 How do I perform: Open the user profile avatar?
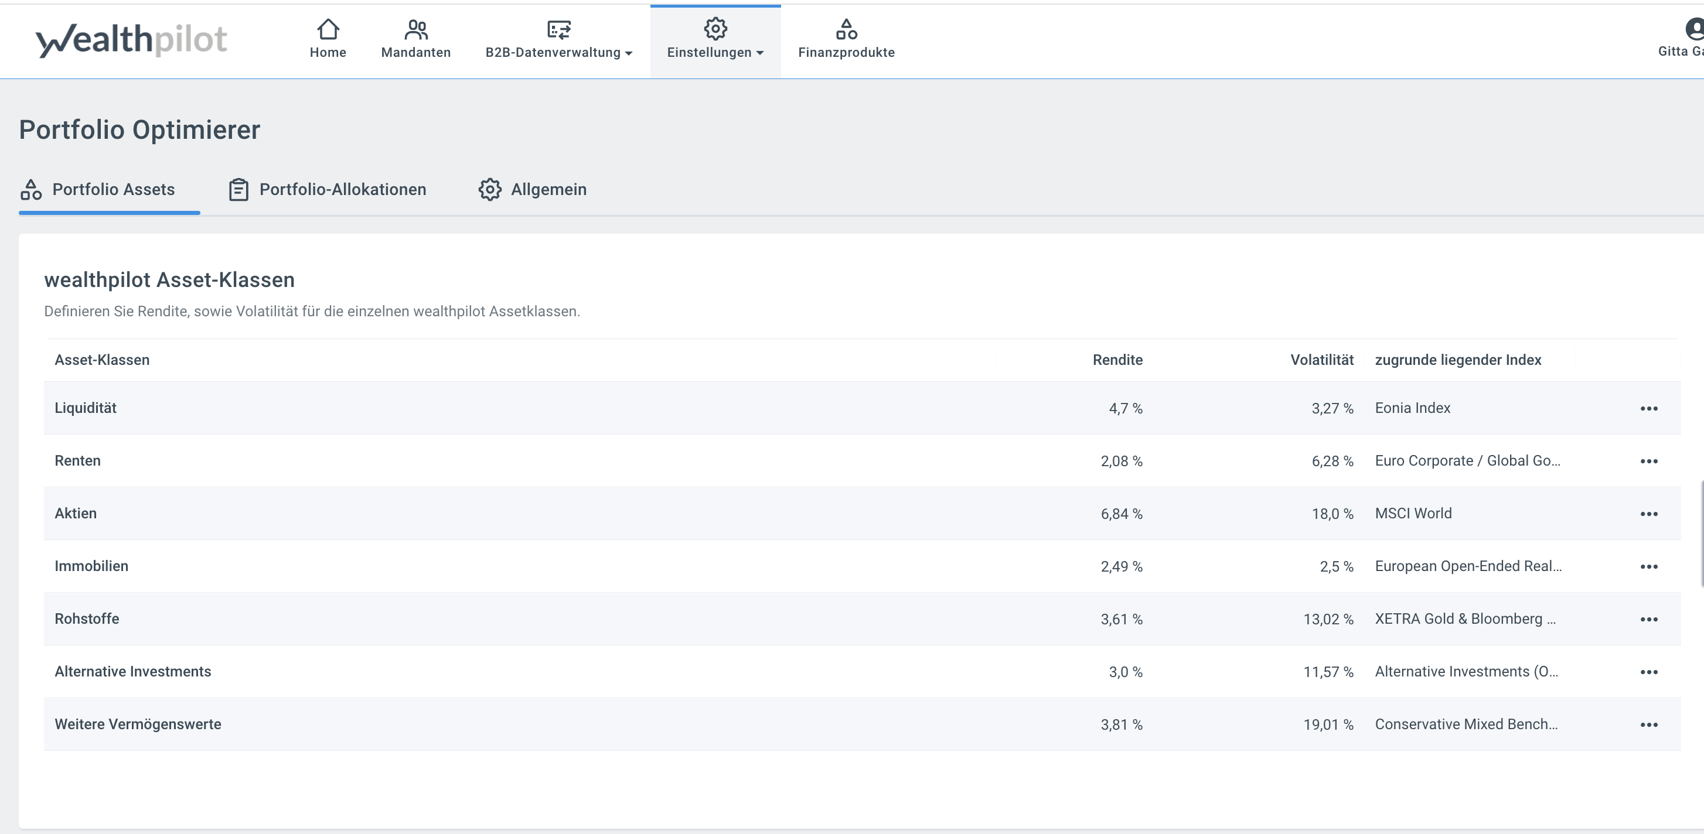tap(1693, 29)
